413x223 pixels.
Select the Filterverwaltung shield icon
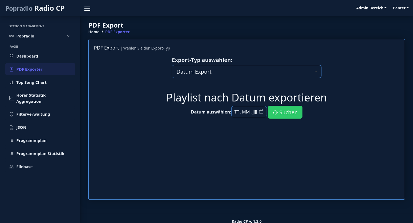[12, 114]
